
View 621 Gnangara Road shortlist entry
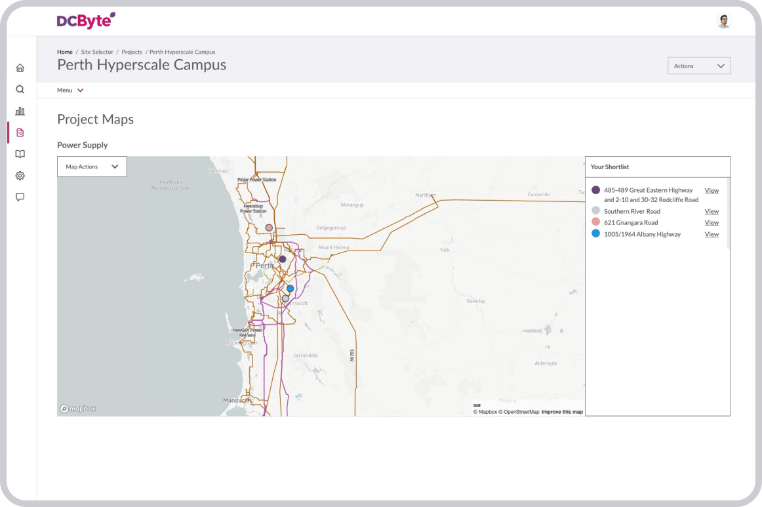[x=712, y=223]
